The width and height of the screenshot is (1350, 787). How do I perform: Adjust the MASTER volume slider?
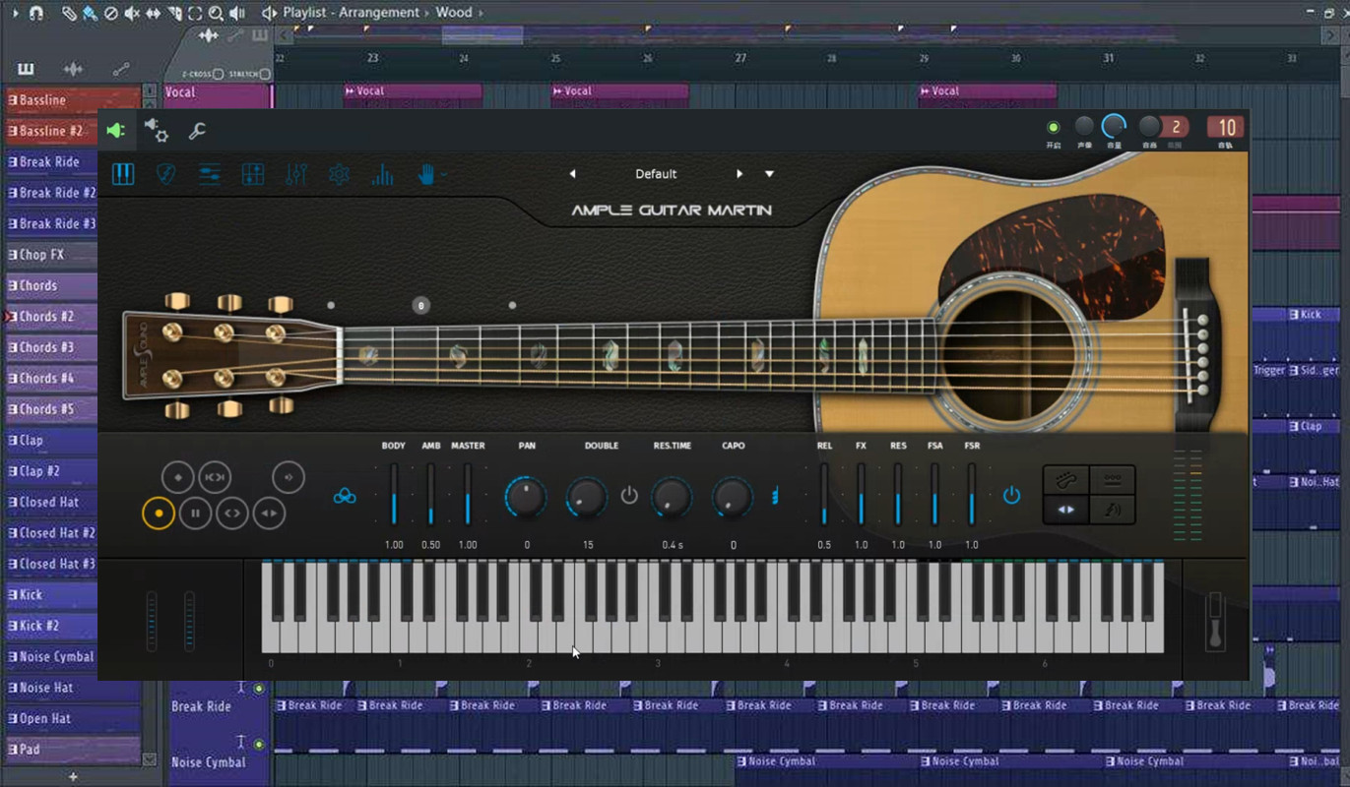point(468,495)
